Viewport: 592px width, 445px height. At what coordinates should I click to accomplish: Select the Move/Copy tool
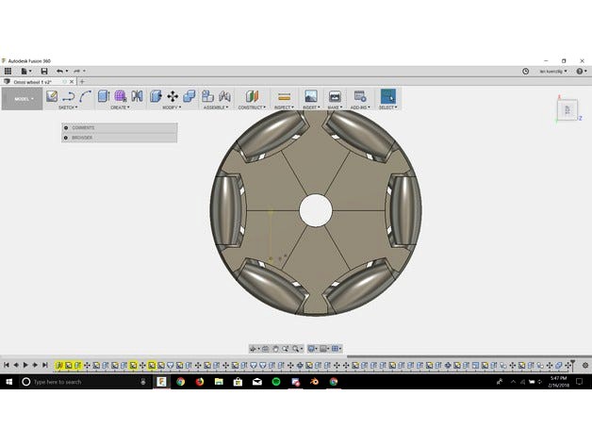173,96
